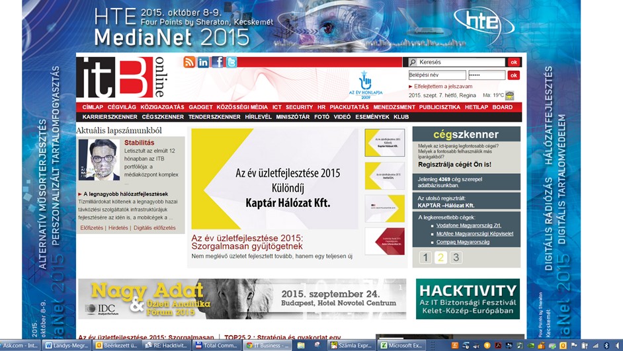Open the MENEDZSMENT menu item
Screen dimensions: 623x351
coord(394,107)
